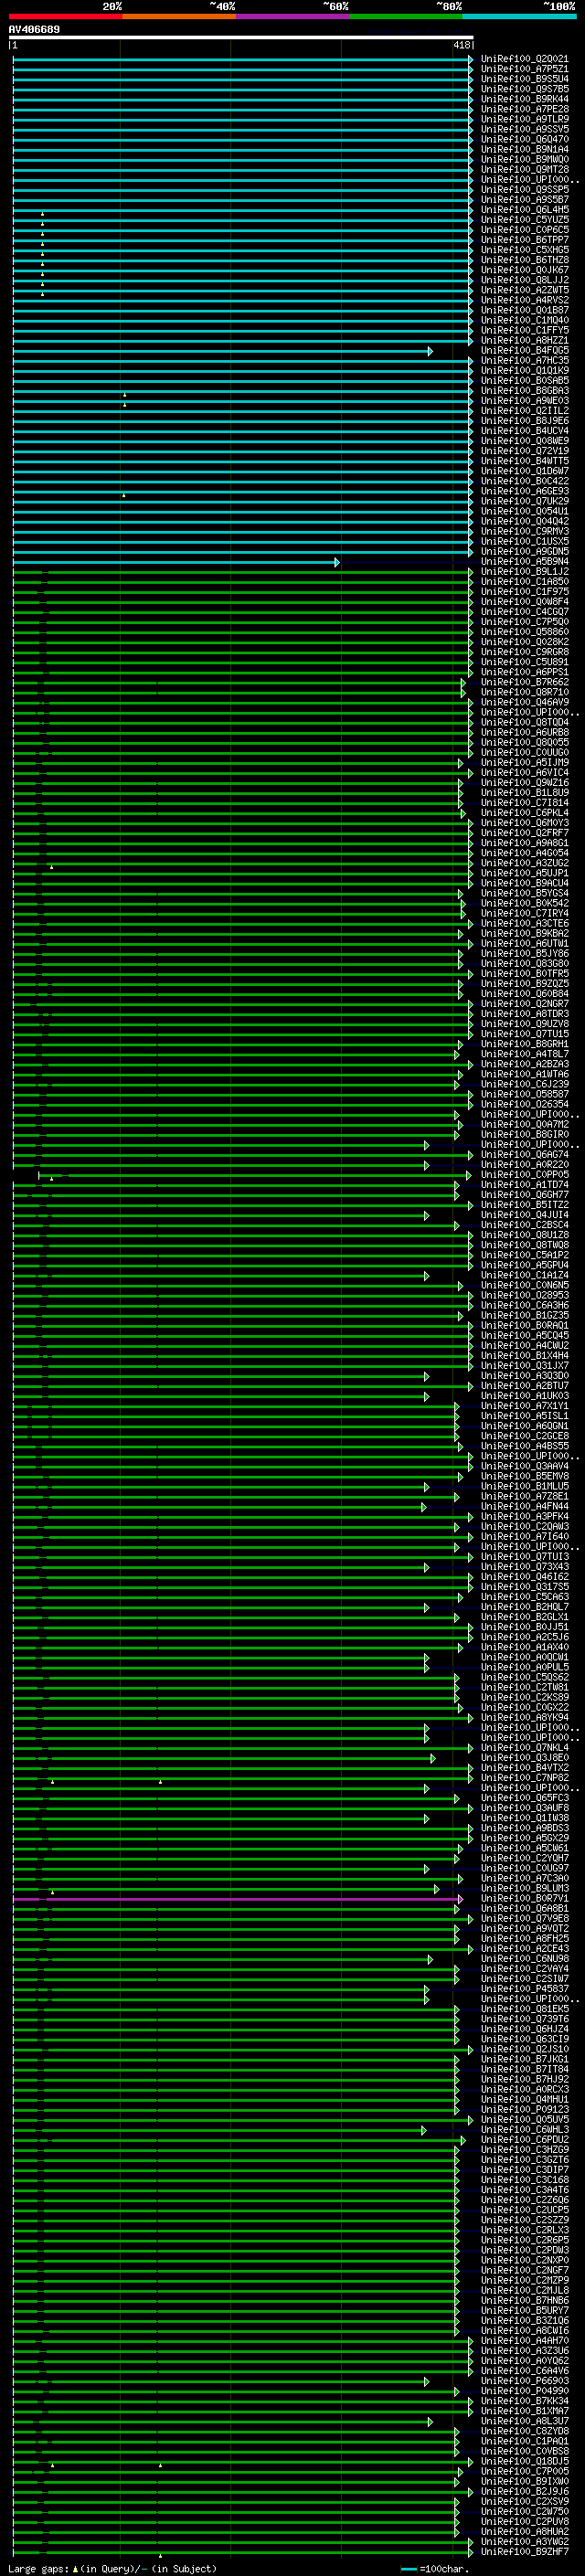This screenshot has width=585, height=2576.
Task: Open hit UniRef100_B0R7V1
Action: (524, 1898)
